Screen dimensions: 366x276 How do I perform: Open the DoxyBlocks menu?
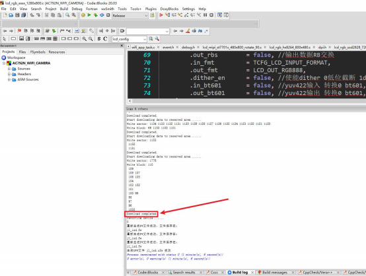(169, 9)
